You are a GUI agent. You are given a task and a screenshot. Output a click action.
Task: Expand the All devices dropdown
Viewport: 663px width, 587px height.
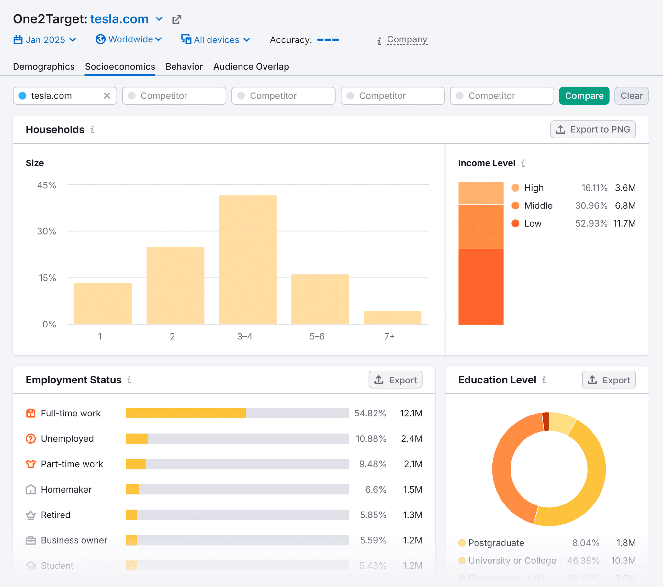point(216,39)
